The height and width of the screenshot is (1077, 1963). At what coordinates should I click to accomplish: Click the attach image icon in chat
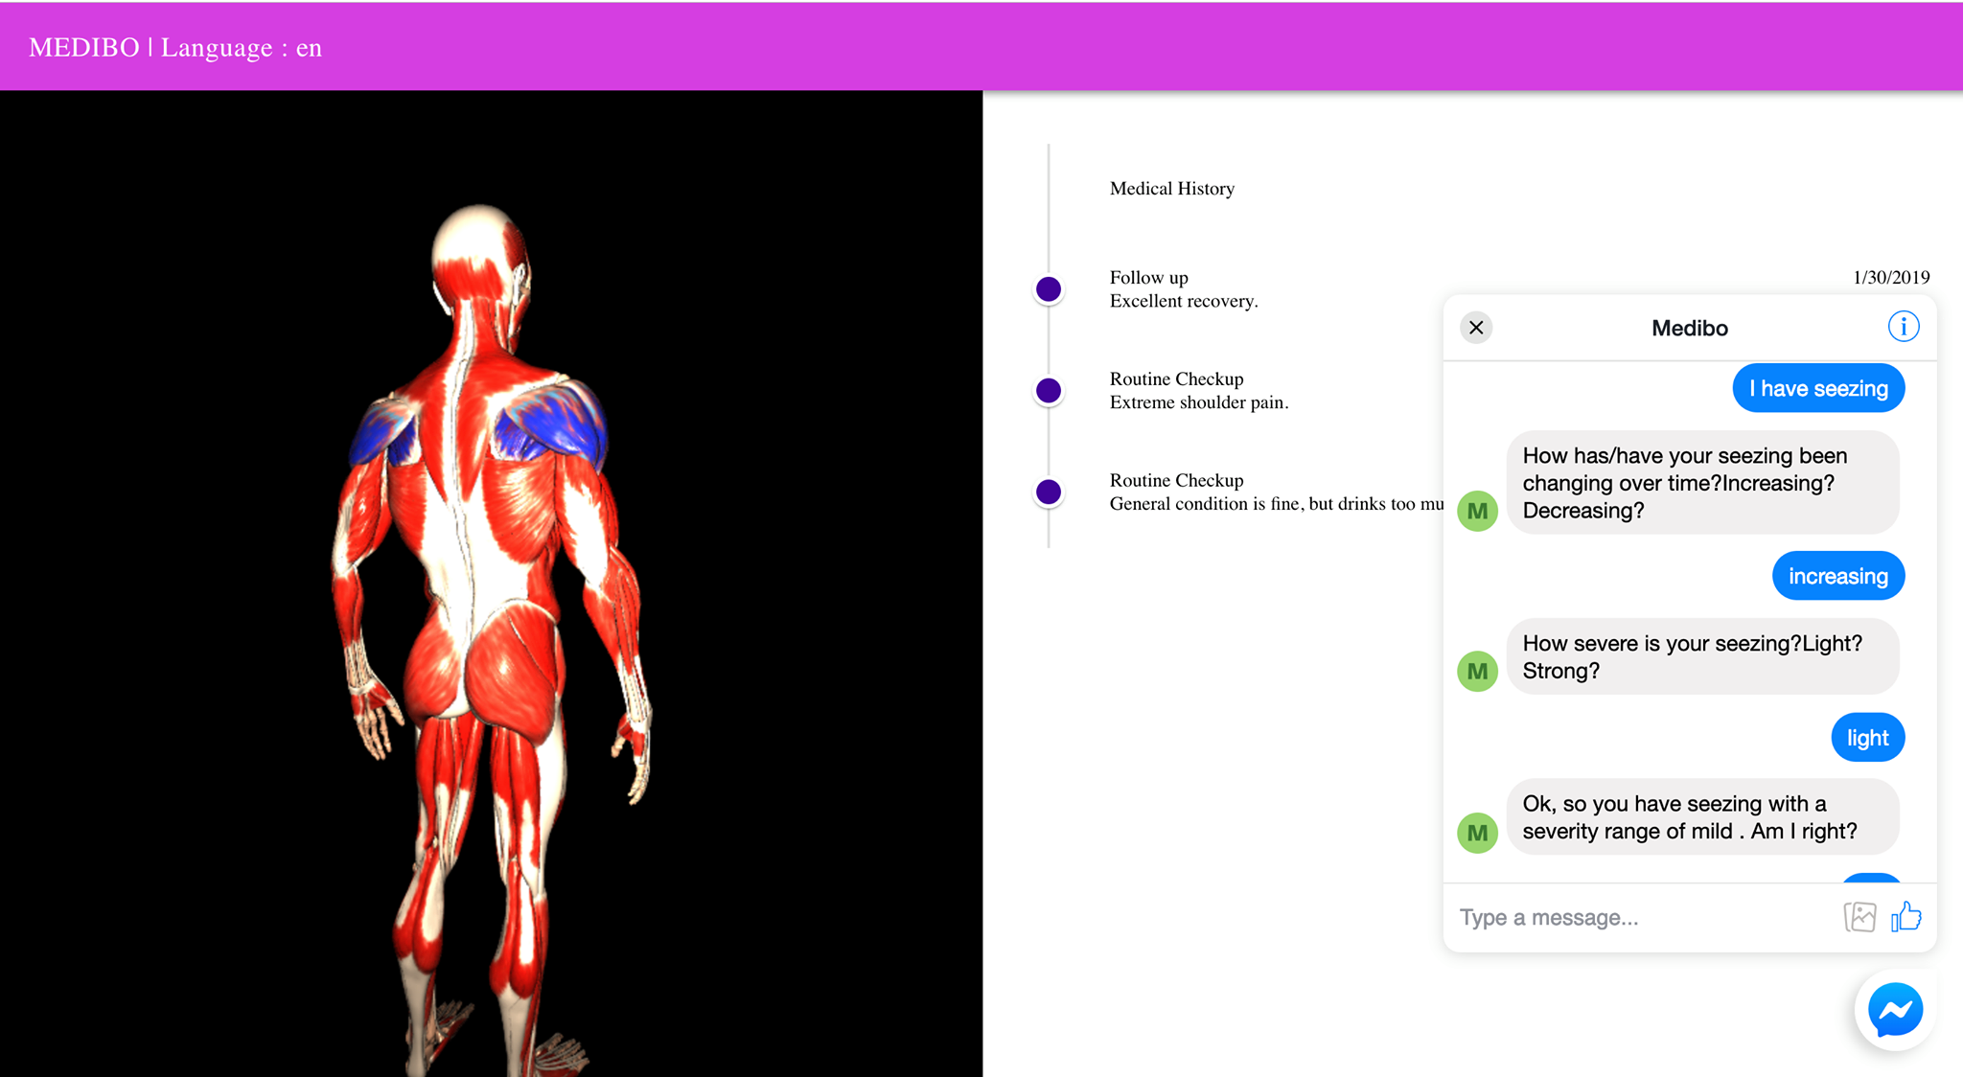coord(1859,917)
